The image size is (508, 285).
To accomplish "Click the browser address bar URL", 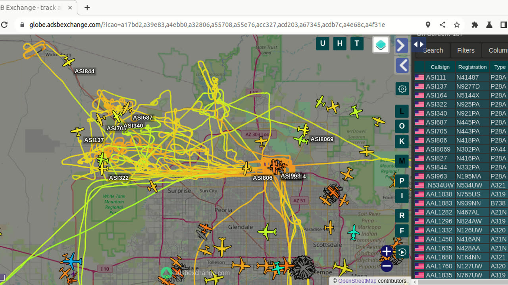I will 207,25.
